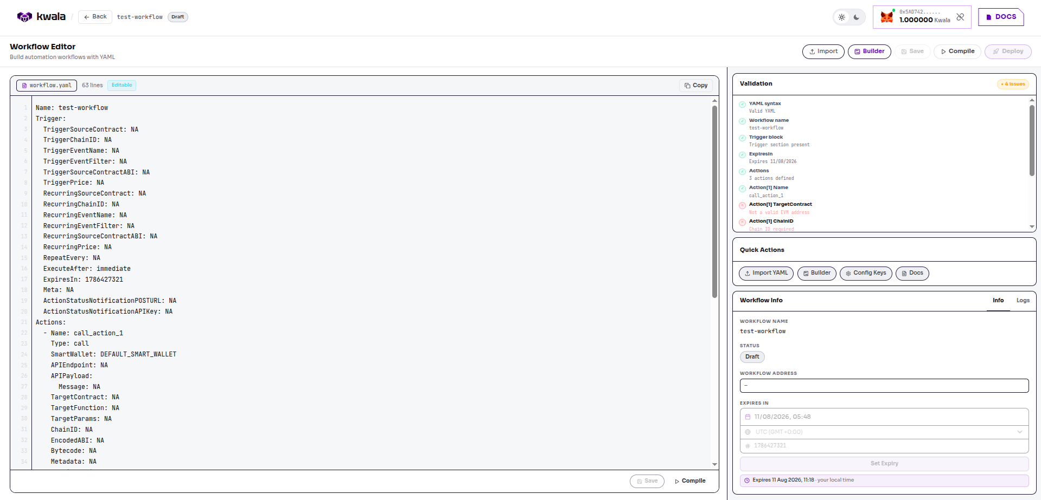Click the Actions check status icon

(742, 172)
